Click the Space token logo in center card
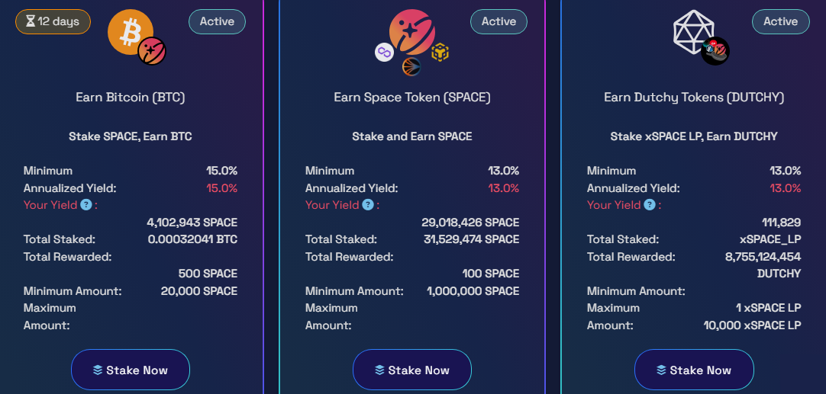 coord(412,32)
